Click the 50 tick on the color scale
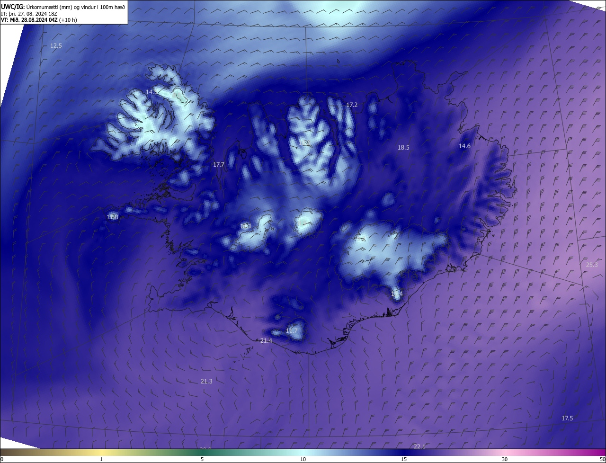606x463 pixels. [602, 460]
